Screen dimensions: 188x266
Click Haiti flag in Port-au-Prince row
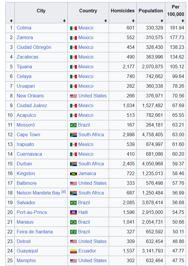coord(73,212)
